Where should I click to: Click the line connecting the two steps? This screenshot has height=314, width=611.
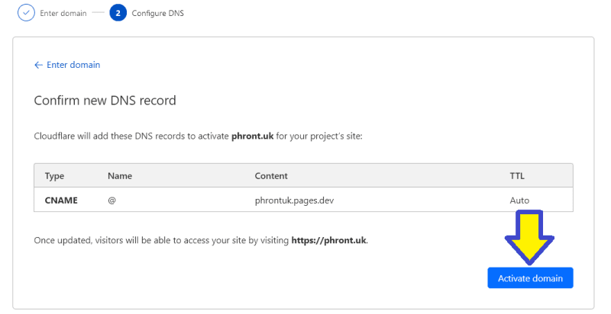coord(99,13)
